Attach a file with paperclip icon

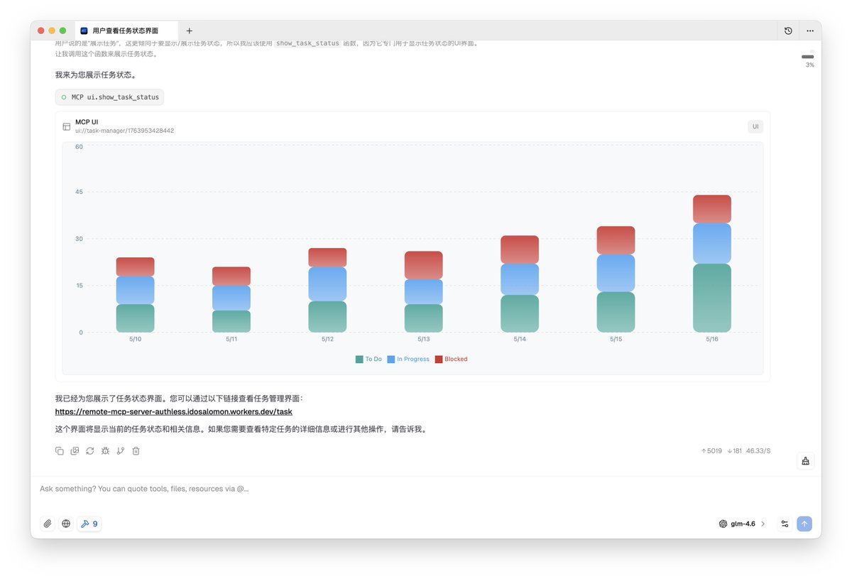click(48, 524)
